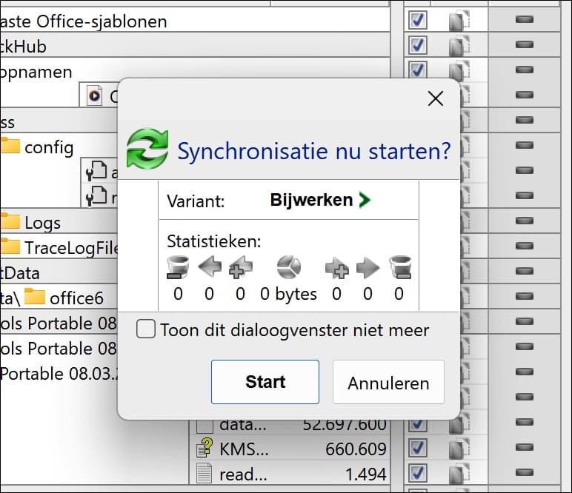Select the 'Logs' folder name
This screenshot has width=572, height=493.
(x=43, y=223)
